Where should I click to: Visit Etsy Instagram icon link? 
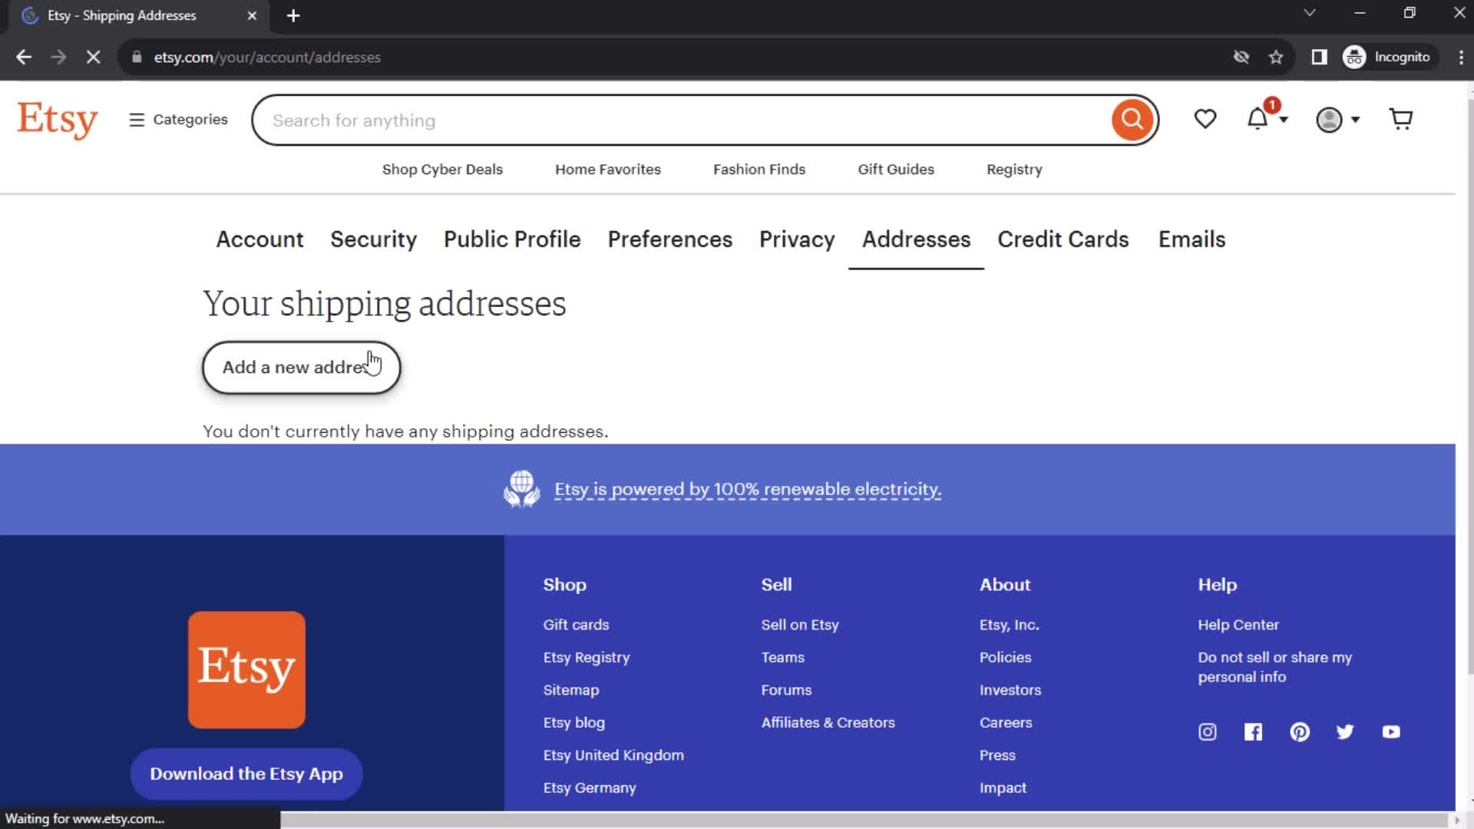point(1207,731)
